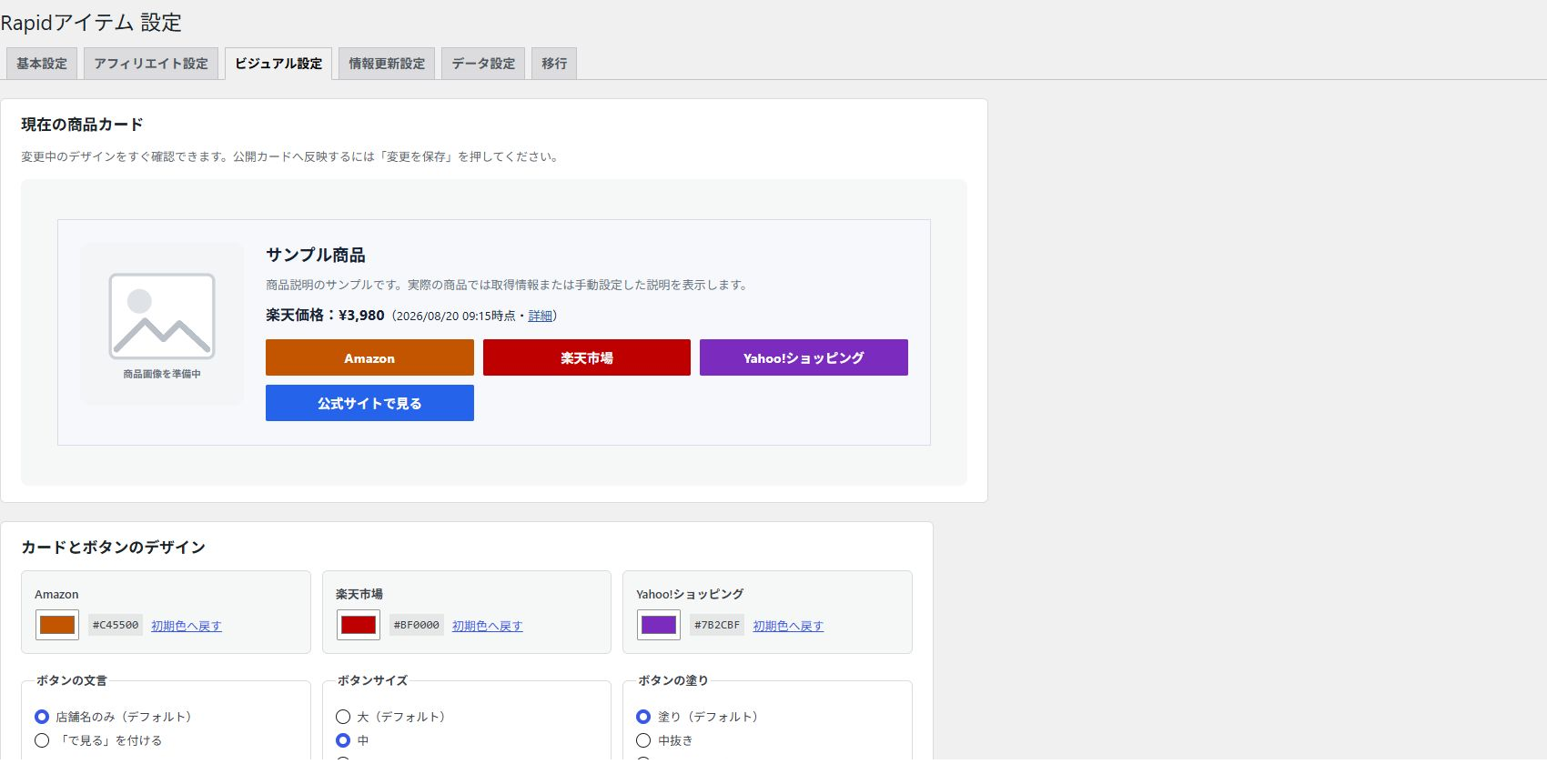Go to the データ設定 tab
1547x764 pixels.
(x=483, y=64)
